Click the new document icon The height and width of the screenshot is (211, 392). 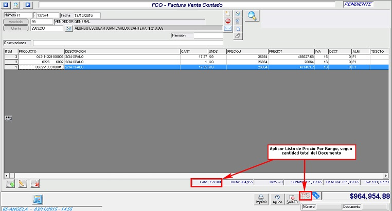click(228, 13)
